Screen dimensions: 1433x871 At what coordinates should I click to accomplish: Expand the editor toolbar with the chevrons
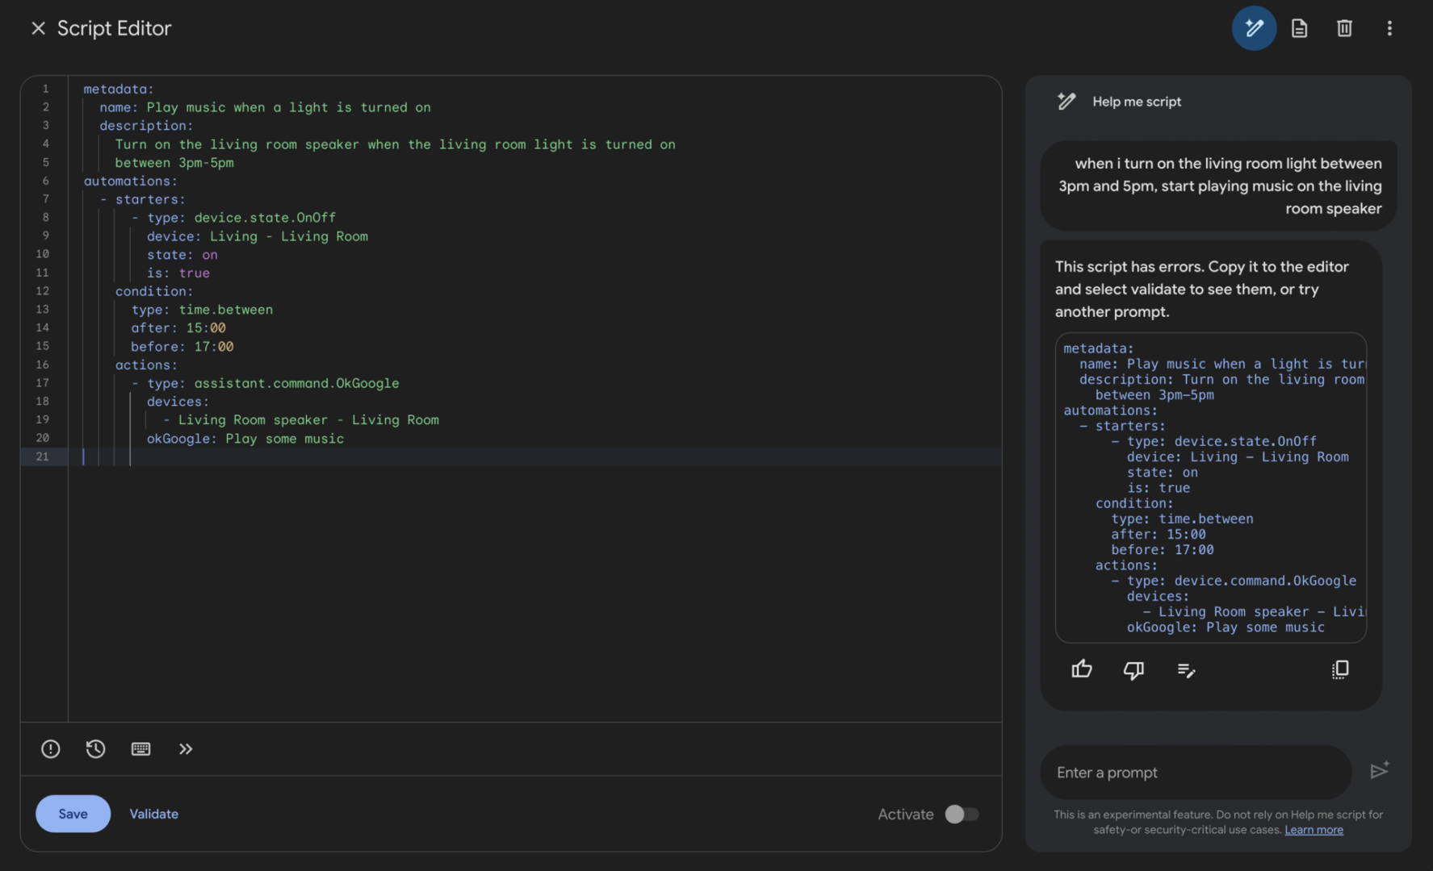[186, 748]
